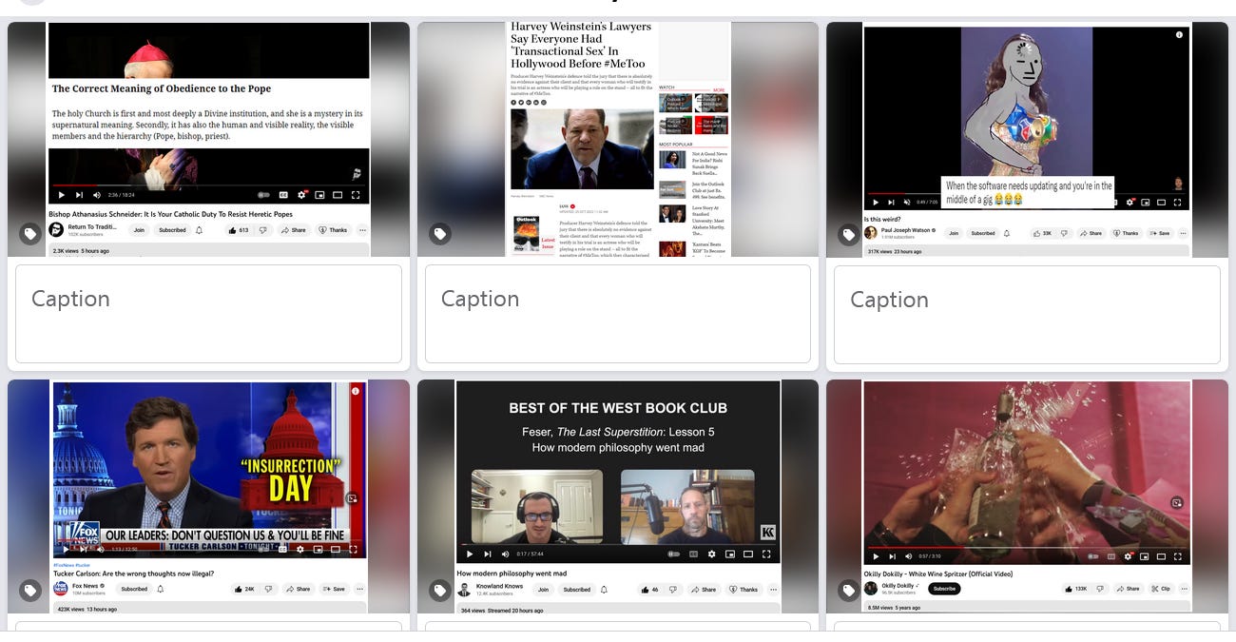
Task: Tag the Tucker Carlson Fox News image
Action: point(30,591)
